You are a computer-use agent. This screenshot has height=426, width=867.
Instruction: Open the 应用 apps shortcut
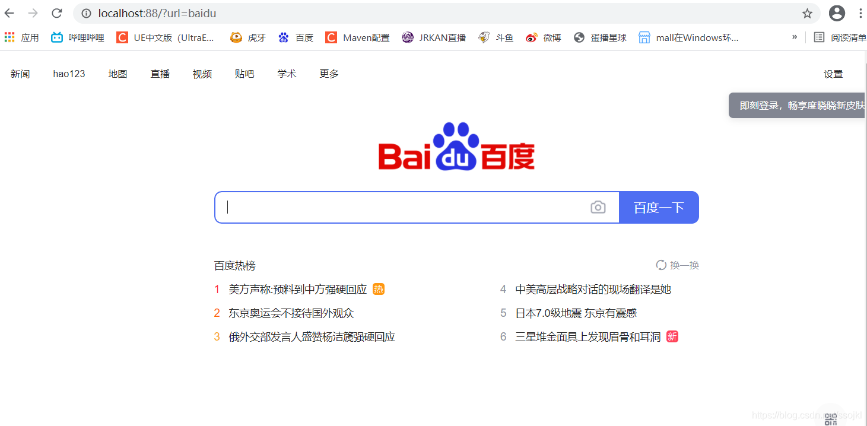[21, 37]
